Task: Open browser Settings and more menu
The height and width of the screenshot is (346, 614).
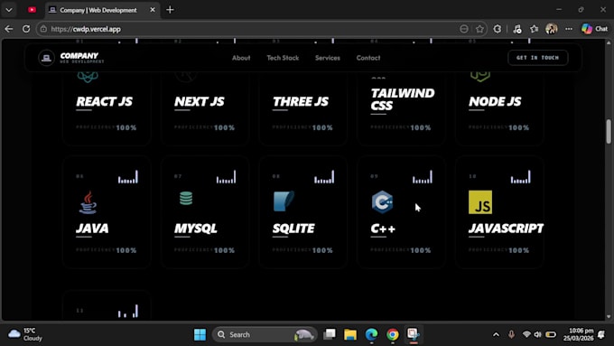Action: pos(569,29)
